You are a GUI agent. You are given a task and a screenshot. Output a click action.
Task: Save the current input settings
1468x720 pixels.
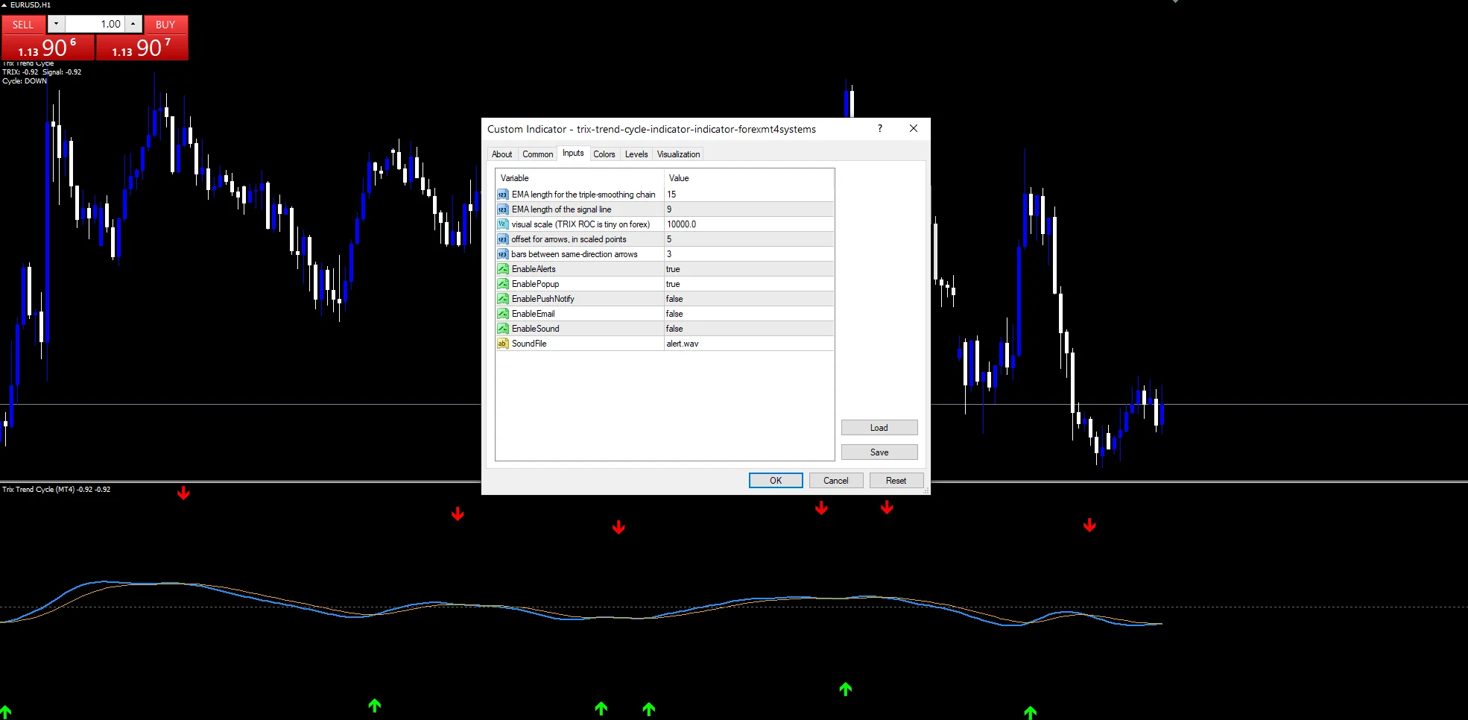879,452
